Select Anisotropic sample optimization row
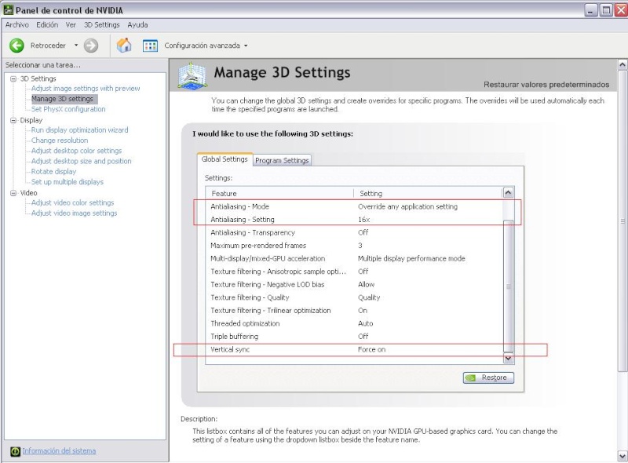This screenshot has height=463, width=628. pyautogui.click(x=355, y=272)
